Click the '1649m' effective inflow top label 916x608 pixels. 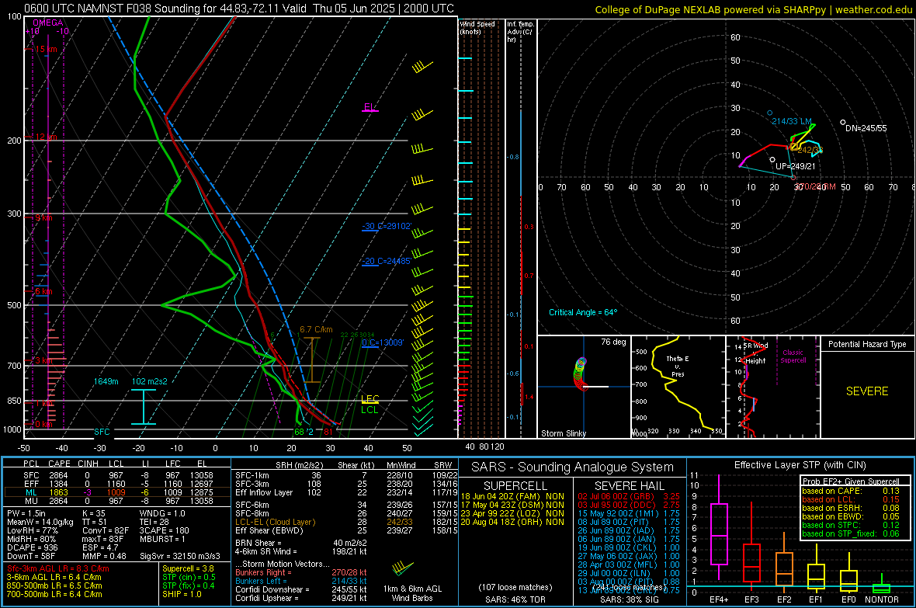(x=106, y=381)
